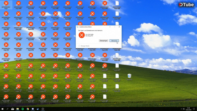Open the Windows Start menu
This screenshot has height=111, width=197.
2,109
